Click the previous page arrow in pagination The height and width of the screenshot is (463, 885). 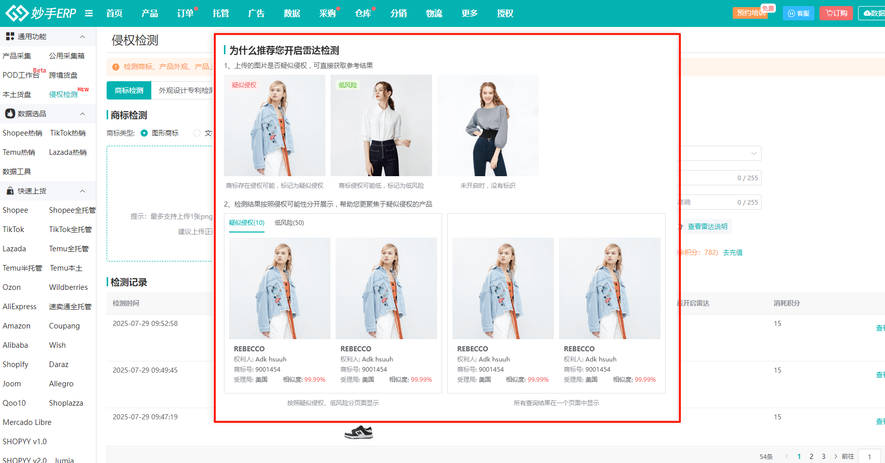786,456
